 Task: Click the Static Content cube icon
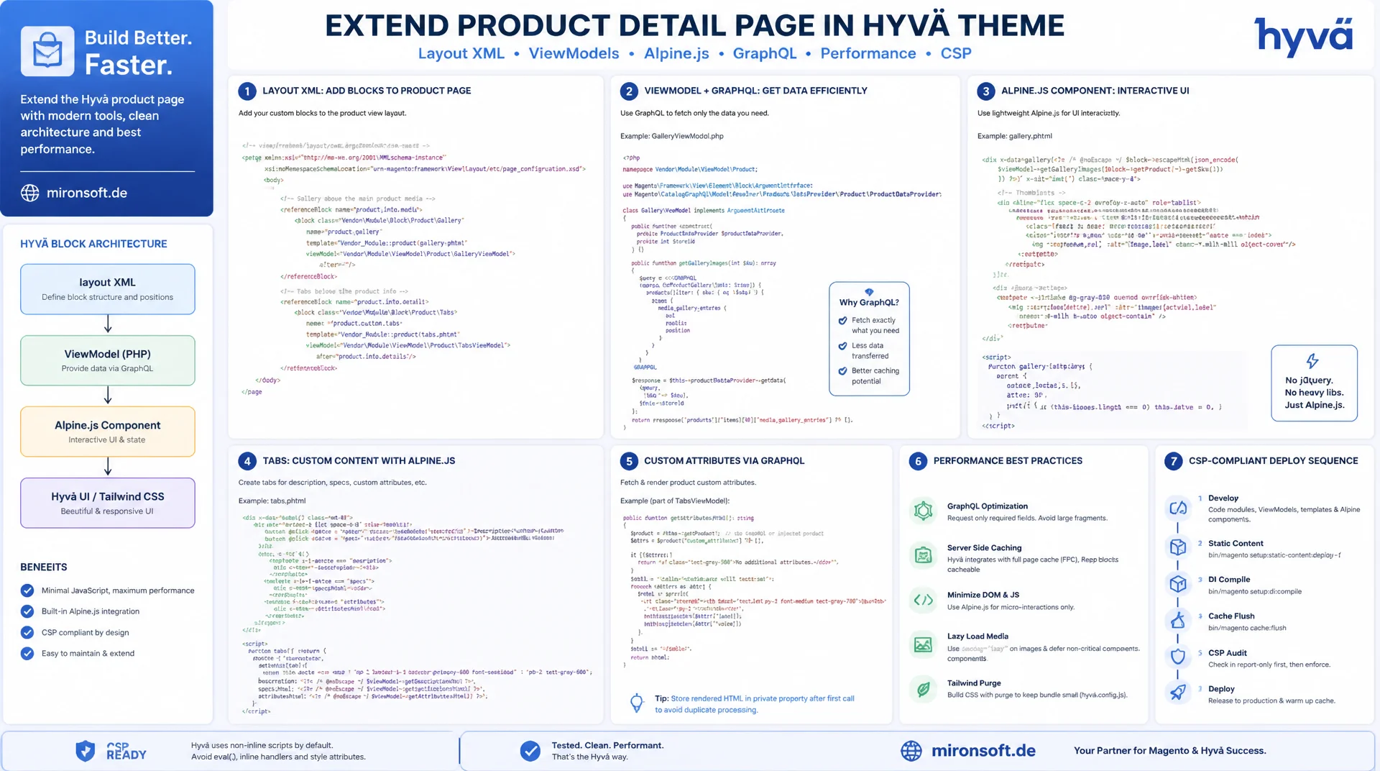click(1177, 547)
